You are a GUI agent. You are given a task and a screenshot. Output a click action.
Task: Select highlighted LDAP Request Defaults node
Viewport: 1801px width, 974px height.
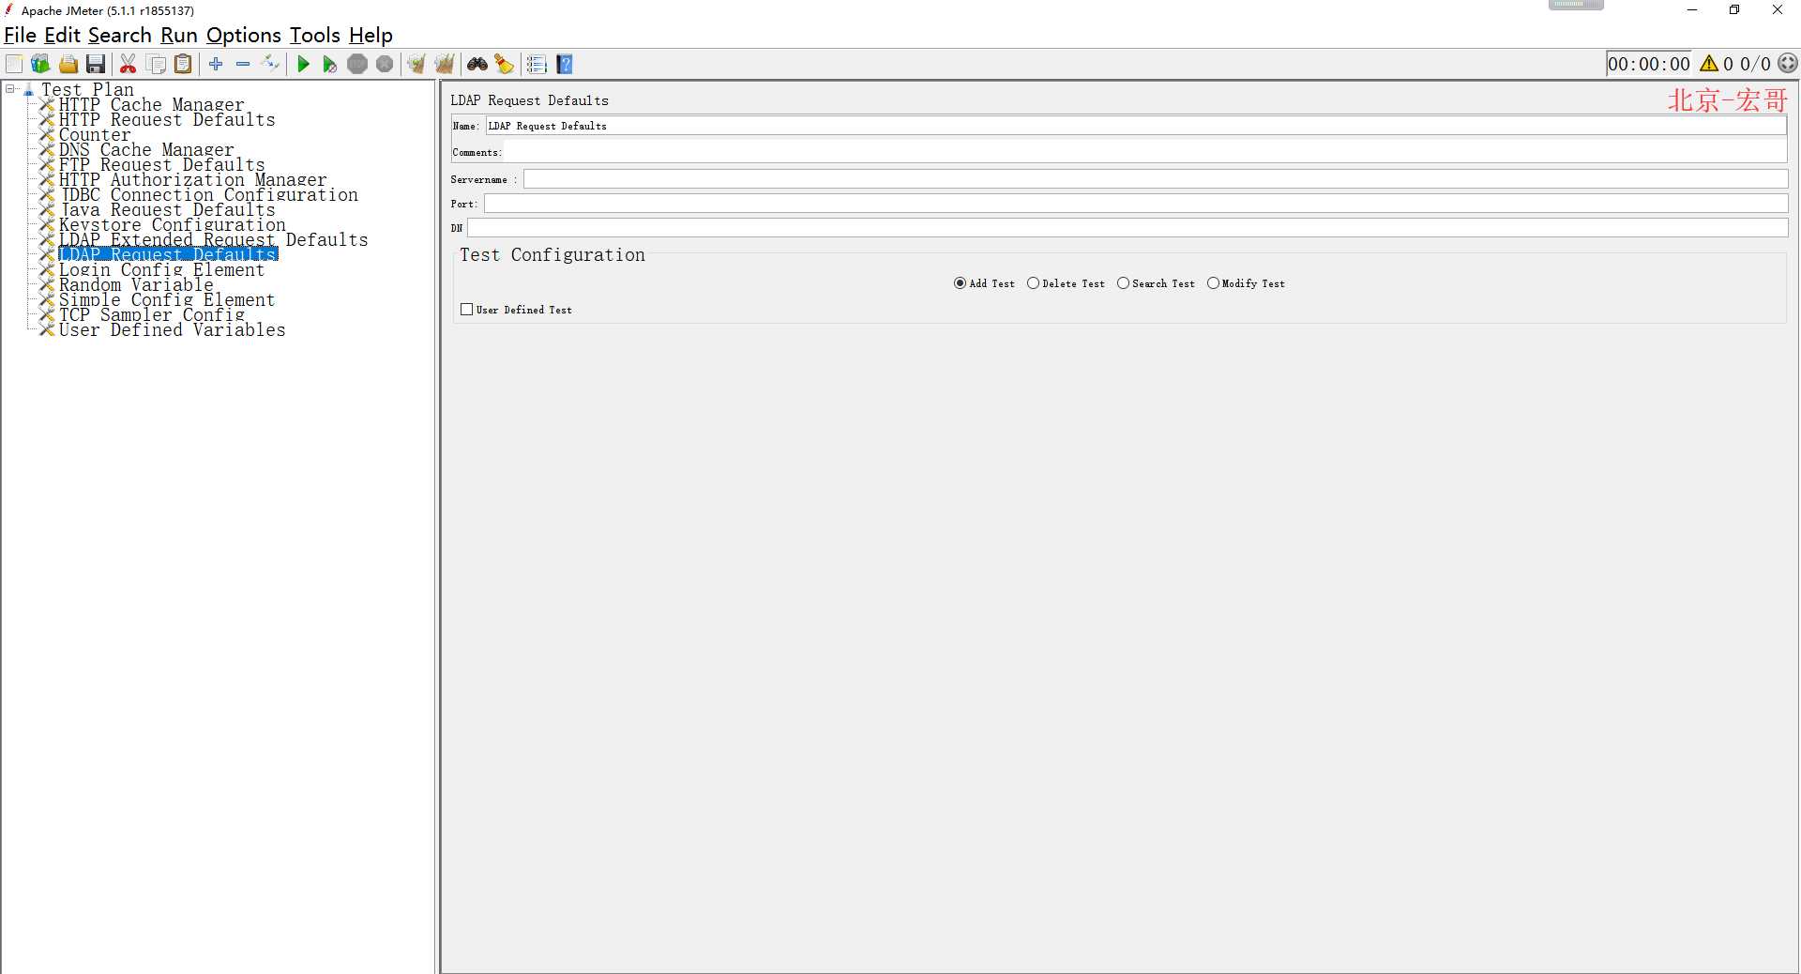click(168, 254)
